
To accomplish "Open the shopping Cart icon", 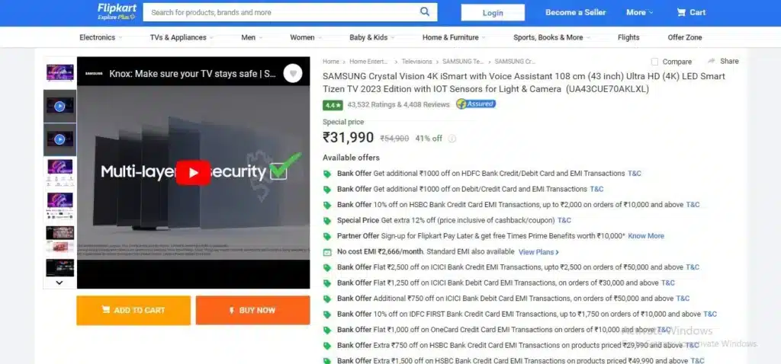I will point(681,12).
